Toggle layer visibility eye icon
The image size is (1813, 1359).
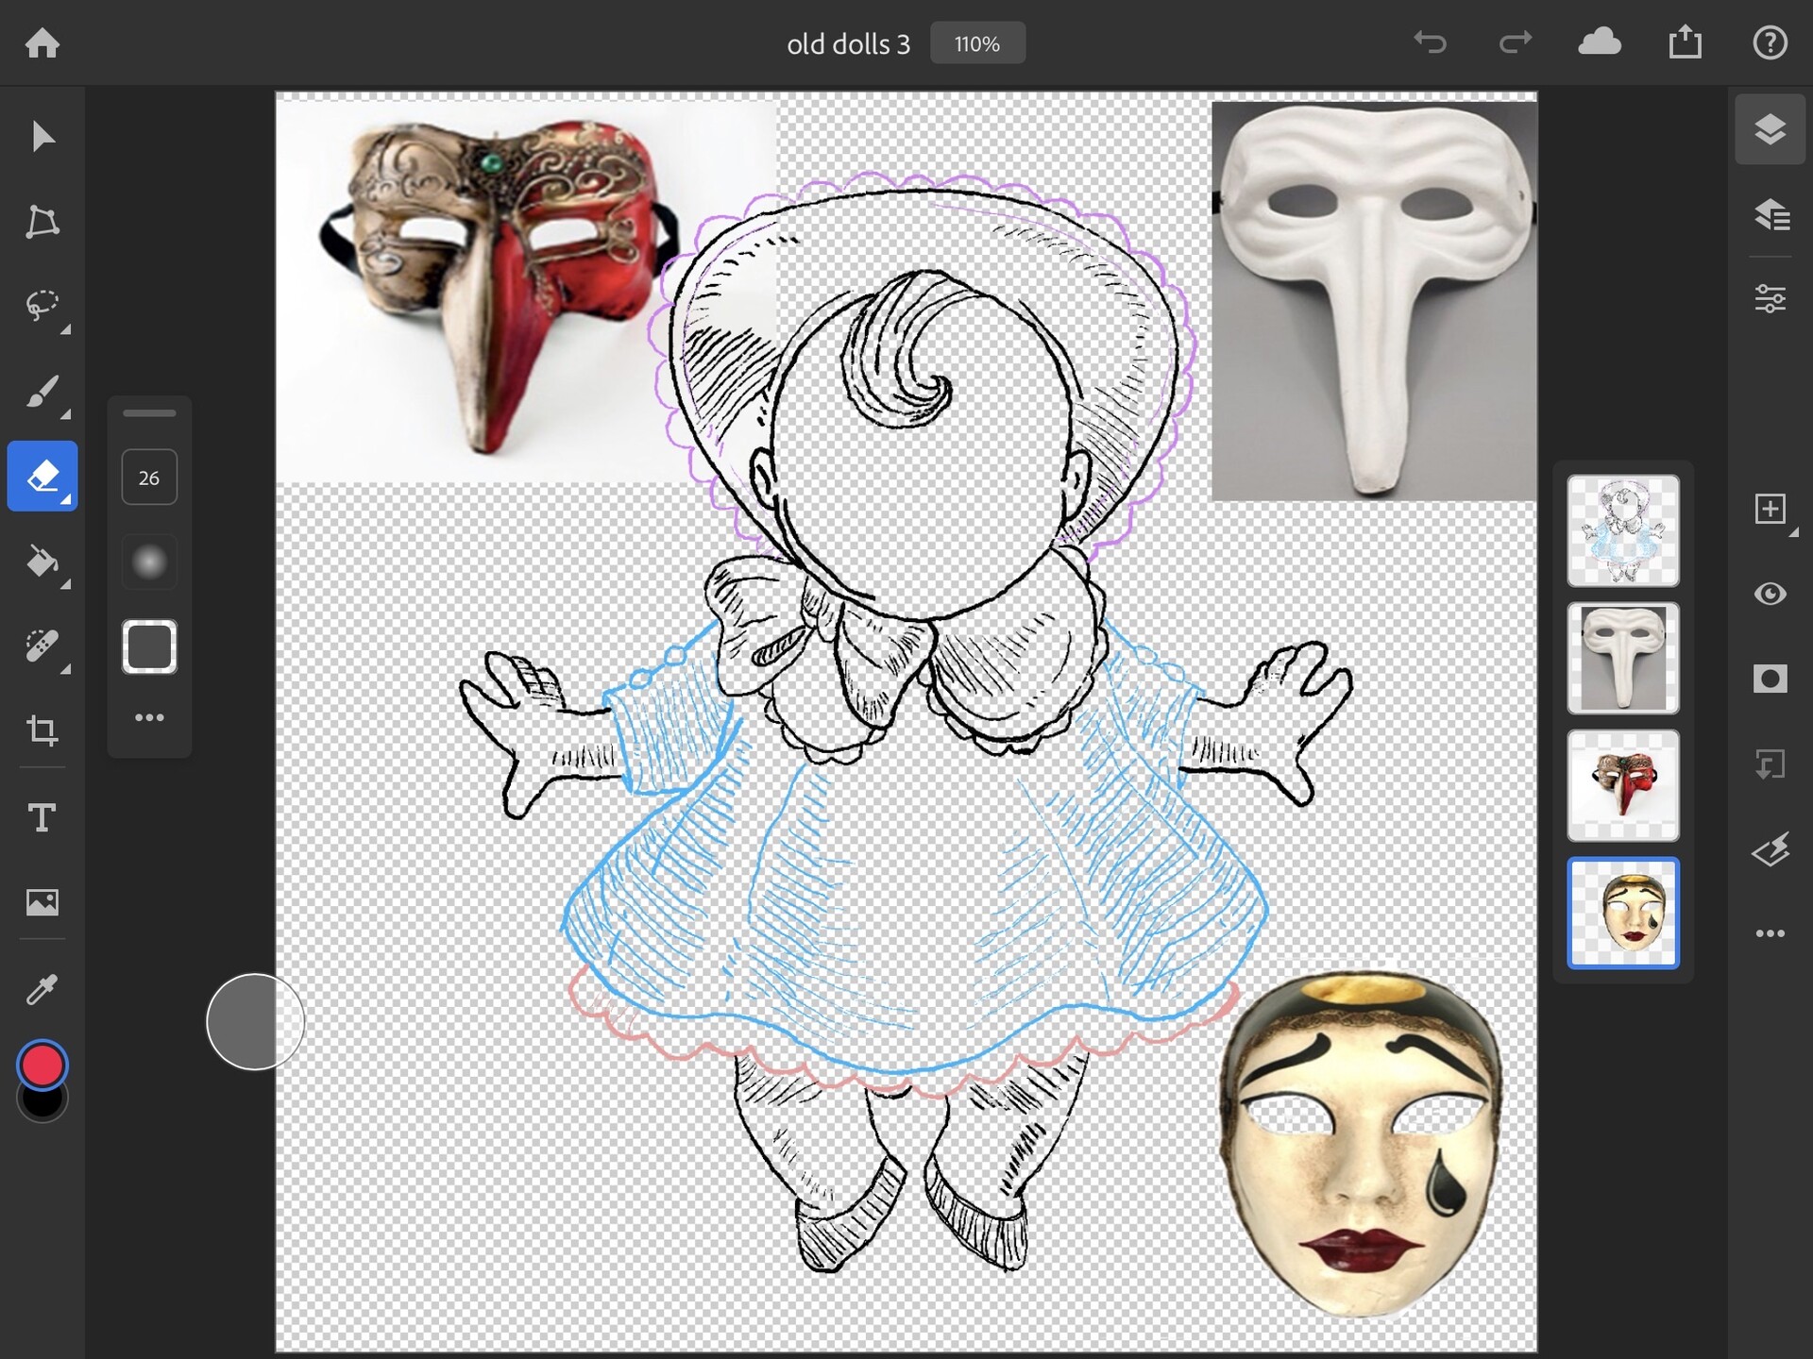[1770, 594]
